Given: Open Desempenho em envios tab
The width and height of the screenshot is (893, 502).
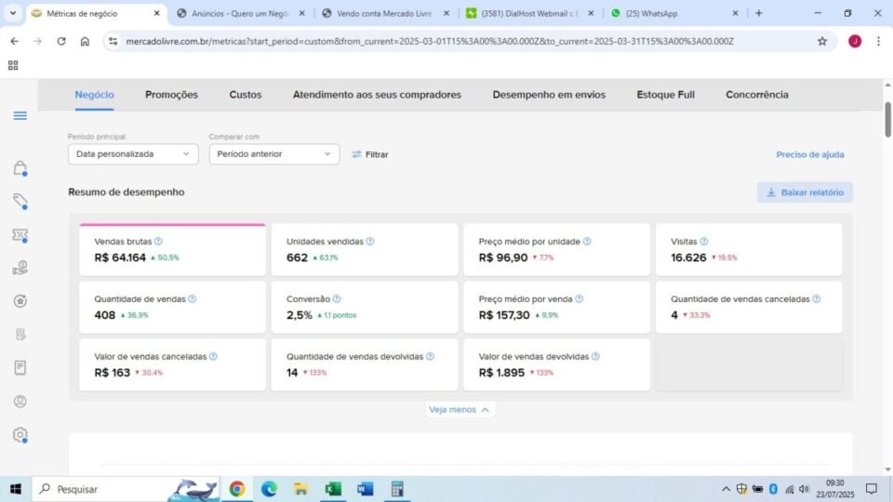Looking at the screenshot, I should point(549,95).
